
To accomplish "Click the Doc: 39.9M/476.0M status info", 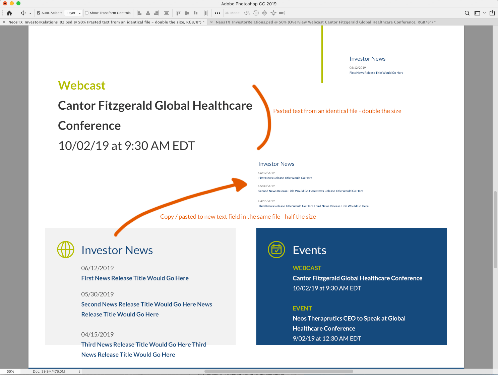I will coord(49,372).
